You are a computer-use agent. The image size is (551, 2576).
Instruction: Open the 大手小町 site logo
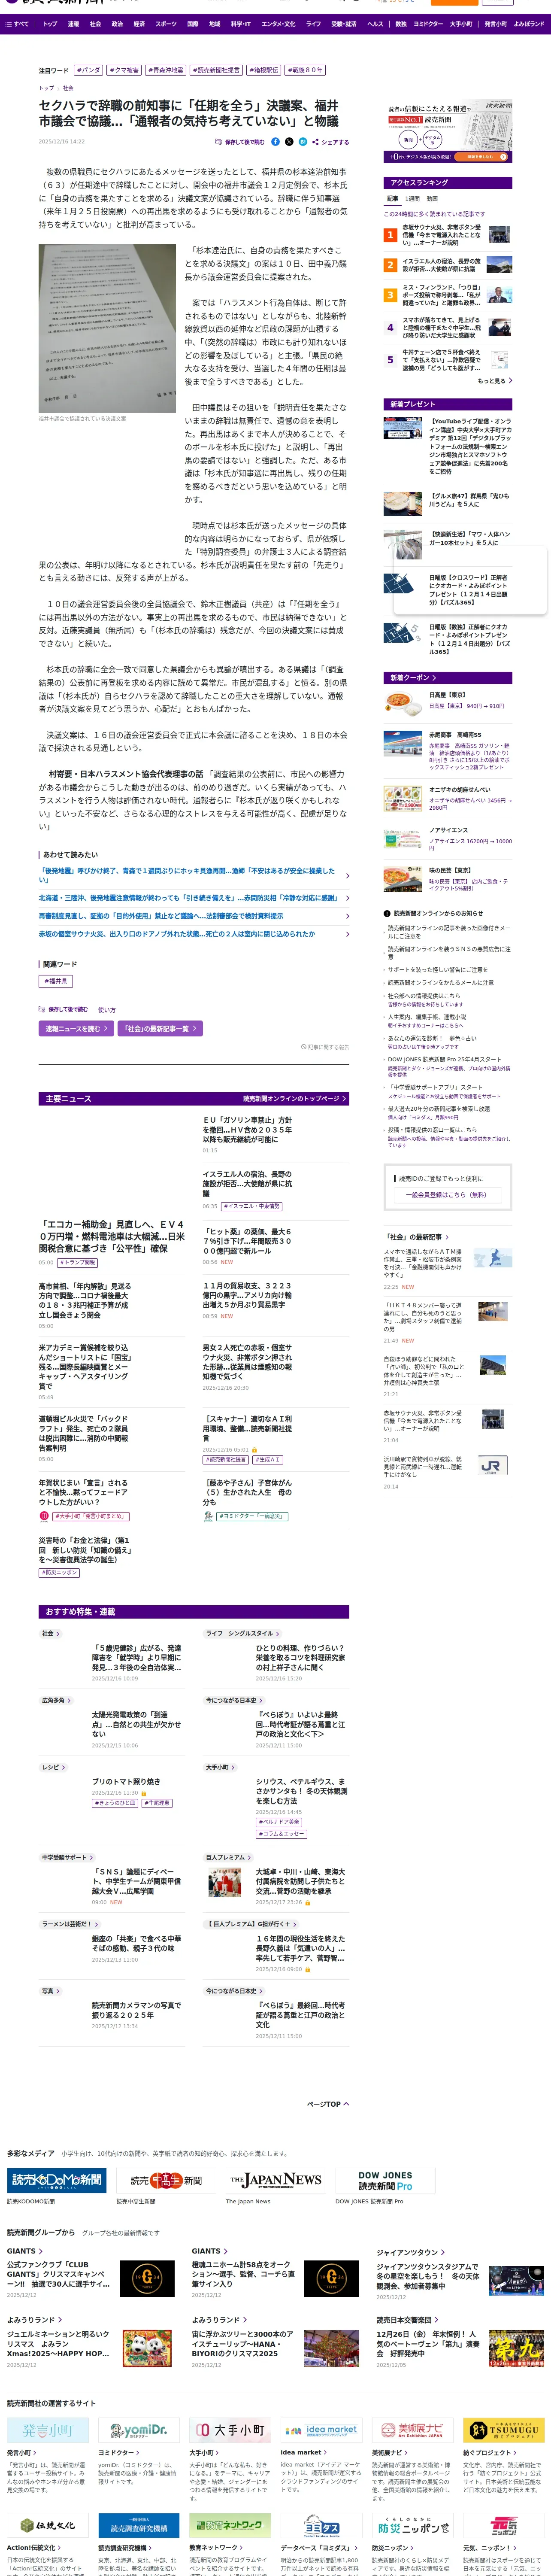point(230,2430)
